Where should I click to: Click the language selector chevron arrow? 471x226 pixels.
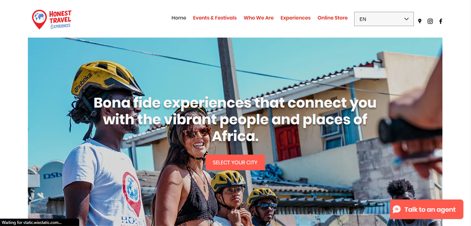(x=407, y=19)
